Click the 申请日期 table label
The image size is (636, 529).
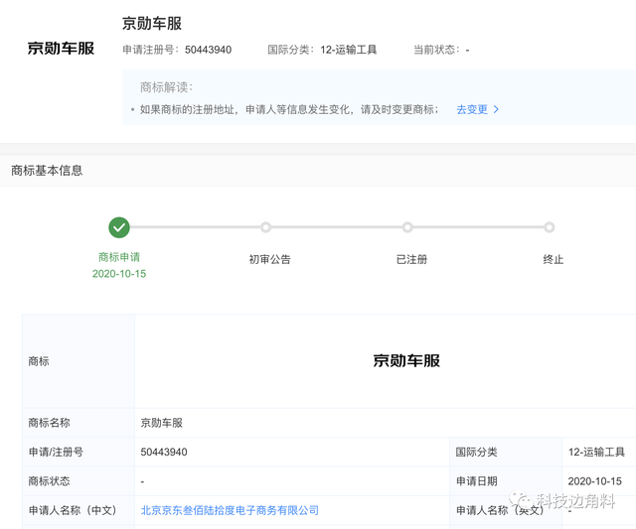(x=477, y=481)
